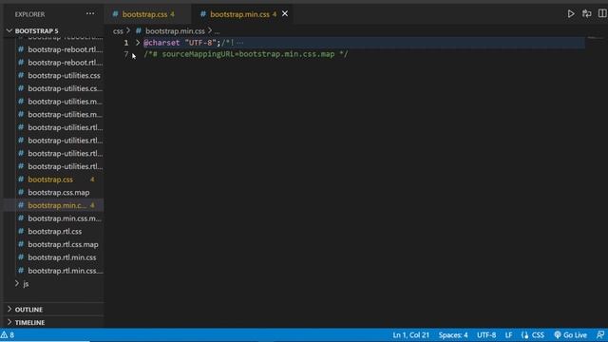Click line number 1 in gutter

point(126,43)
